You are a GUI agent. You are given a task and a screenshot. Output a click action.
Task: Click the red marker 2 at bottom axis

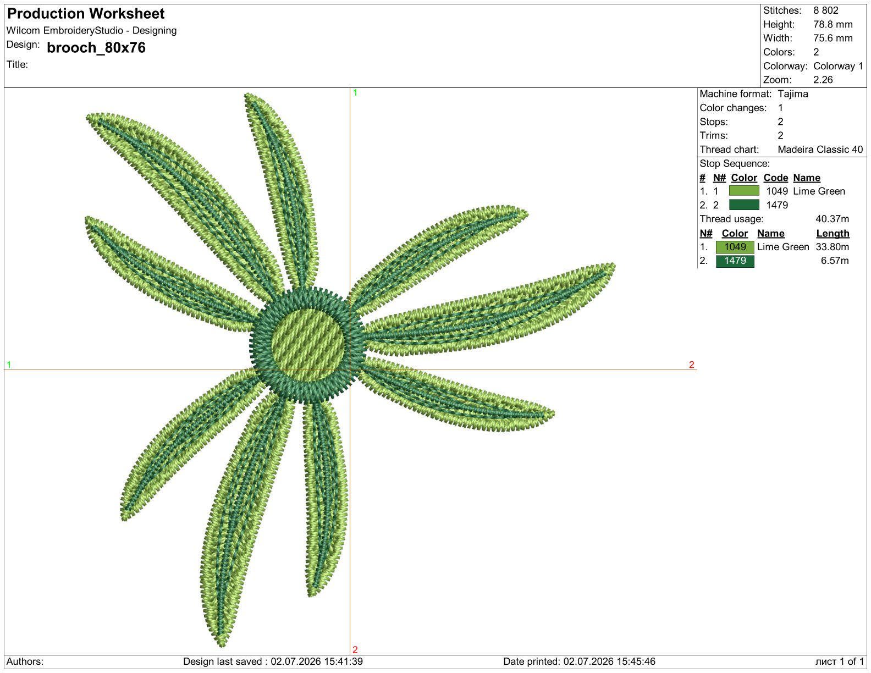click(x=355, y=649)
